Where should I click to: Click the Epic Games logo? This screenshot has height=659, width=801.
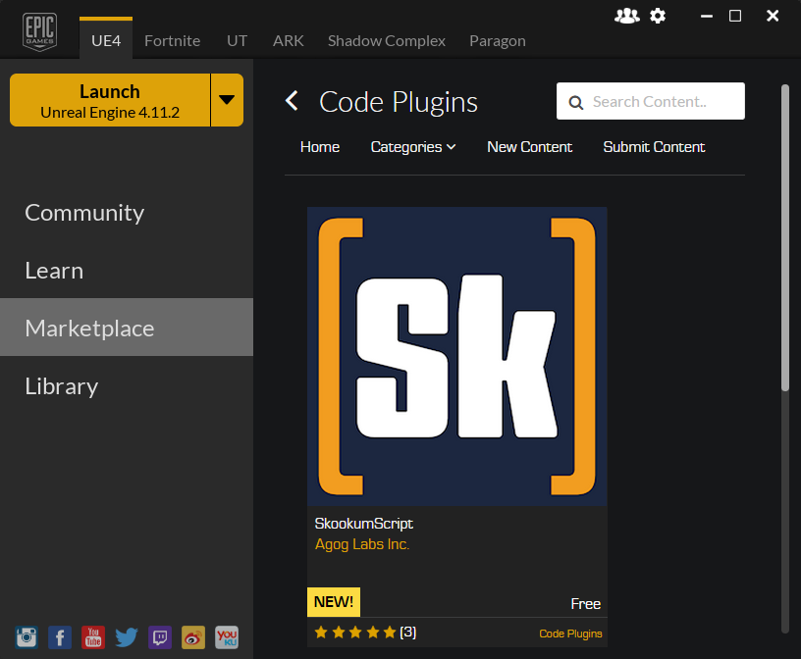point(40,31)
